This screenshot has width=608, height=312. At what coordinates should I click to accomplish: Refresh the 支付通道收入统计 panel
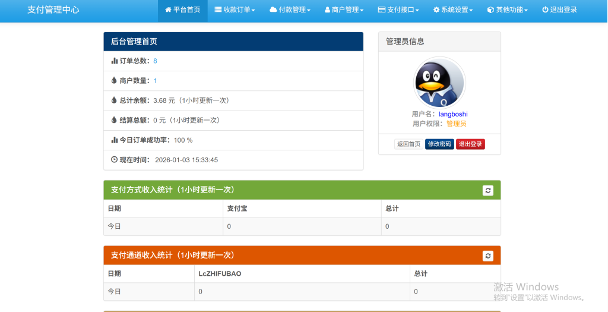point(488,256)
